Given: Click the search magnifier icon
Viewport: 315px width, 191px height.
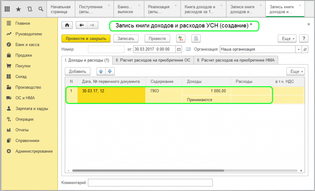Looking at the screenshot, I should click(41, 9).
